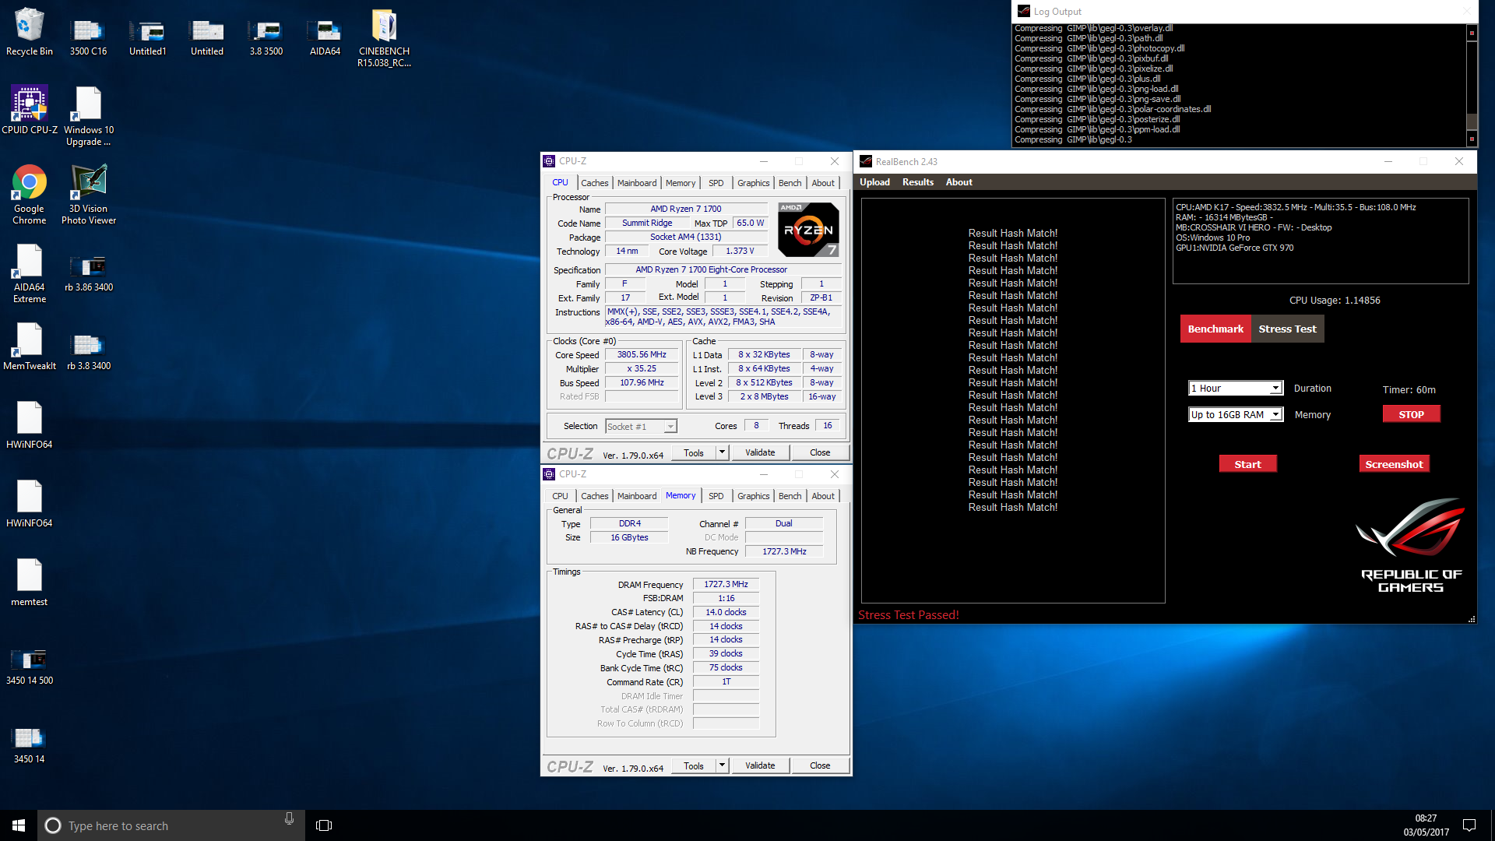This screenshot has height=841, width=1495.
Task: Switch to Memory tab in upper CPU-Z
Action: [x=681, y=183]
